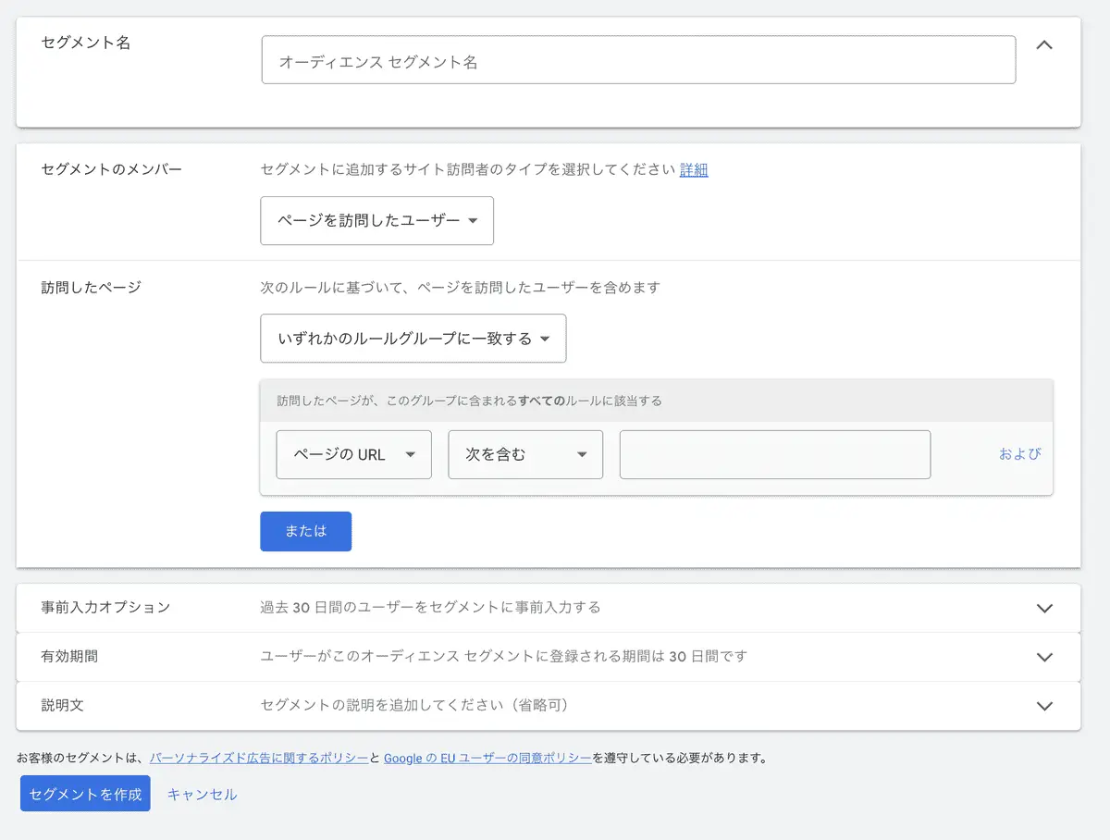Image resolution: width=1110 pixels, height=840 pixels.
Task: Click the chevron icon on the 有効期間 row
Action: click(1044, 657)
